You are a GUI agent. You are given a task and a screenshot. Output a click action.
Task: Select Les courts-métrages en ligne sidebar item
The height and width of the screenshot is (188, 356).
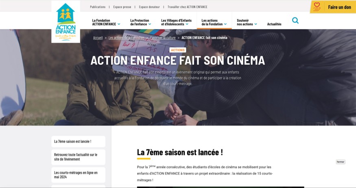79,175
